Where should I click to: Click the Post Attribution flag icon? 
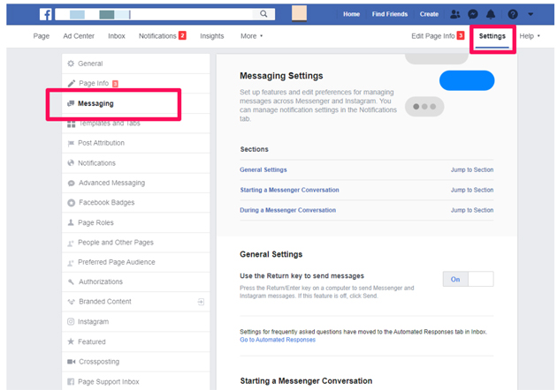coord(71,143)
